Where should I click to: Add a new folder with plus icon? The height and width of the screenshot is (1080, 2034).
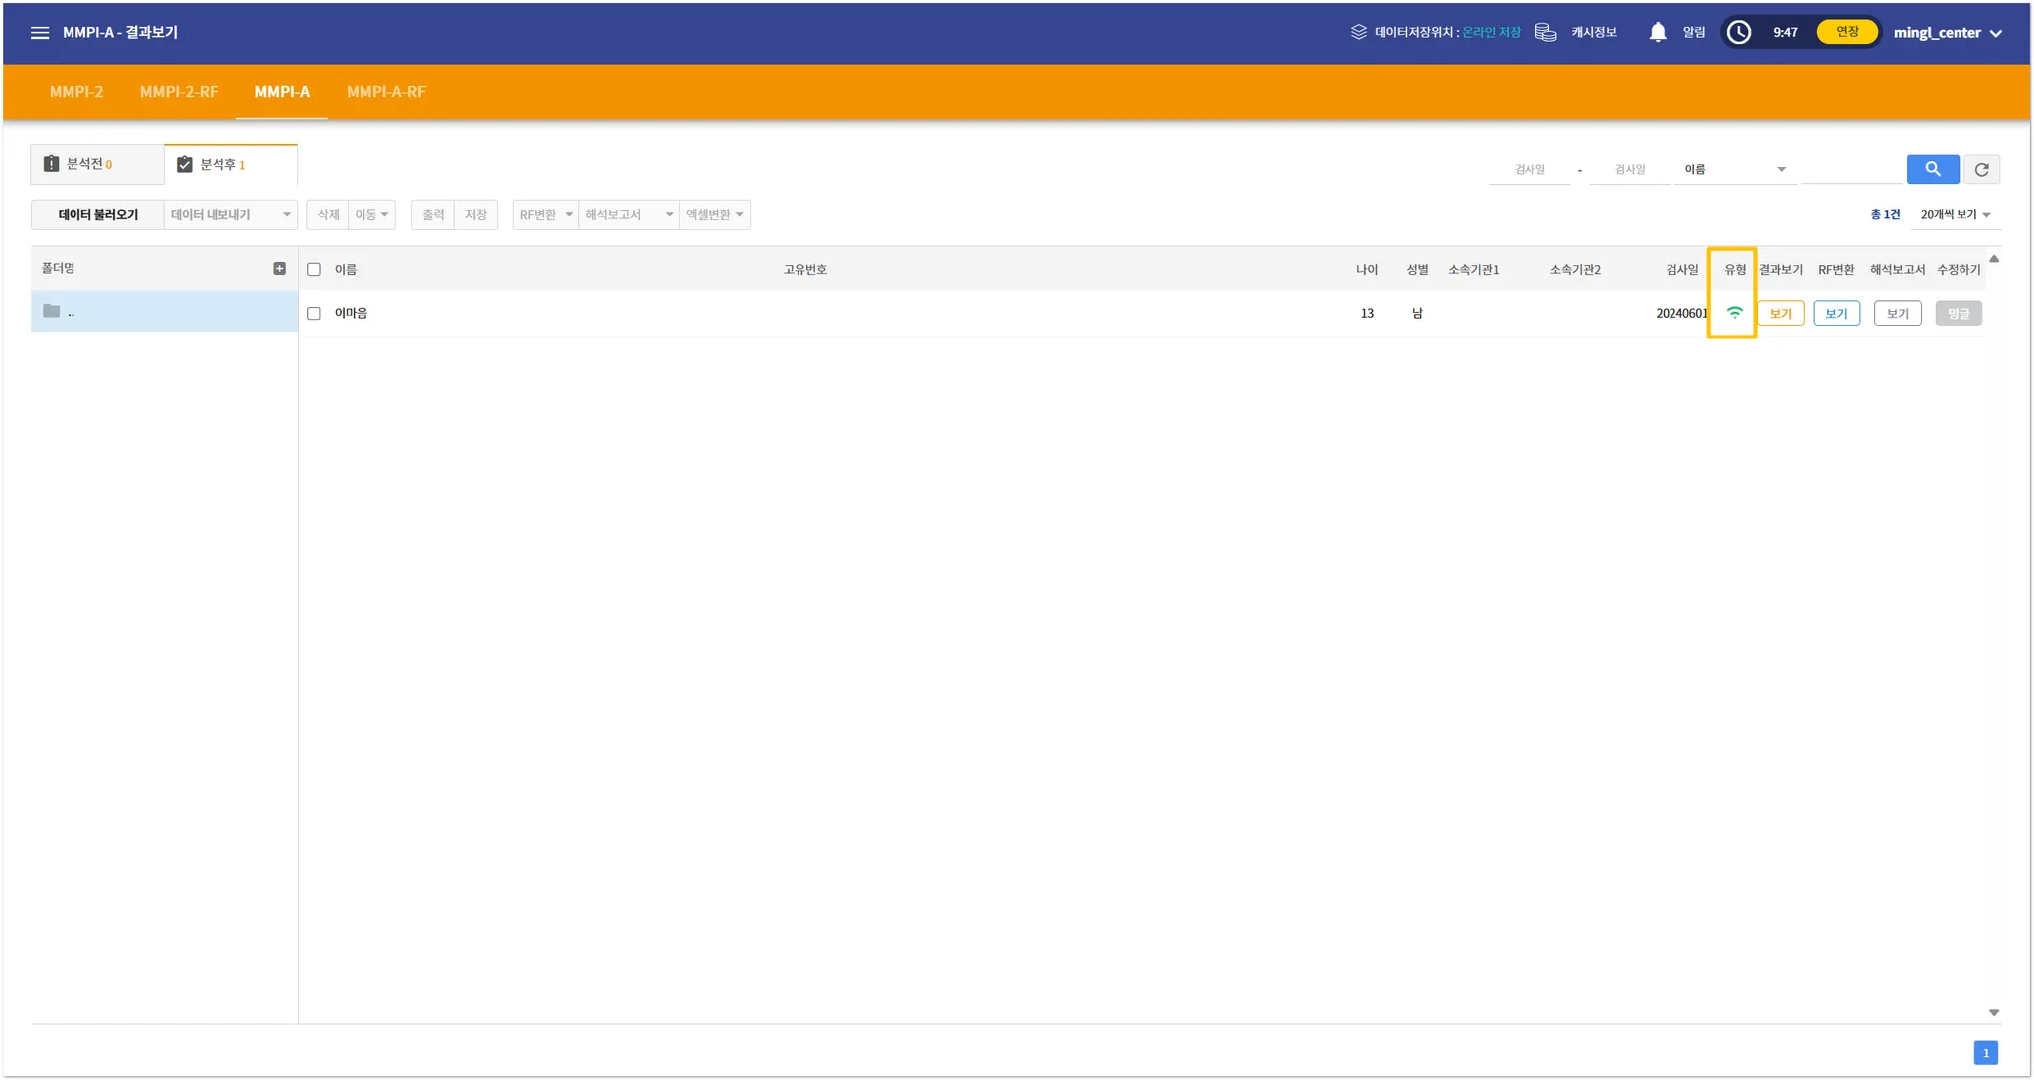click(279, 269)
